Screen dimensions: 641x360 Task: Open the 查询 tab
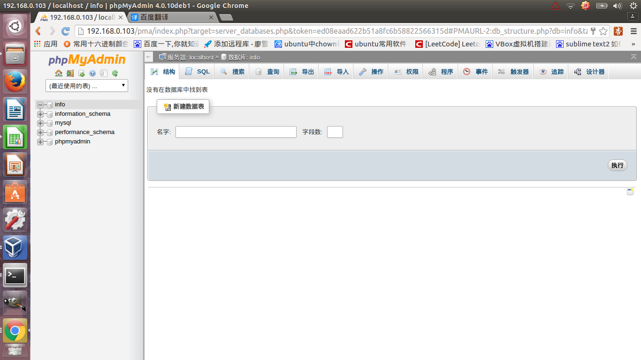(267, 72)
